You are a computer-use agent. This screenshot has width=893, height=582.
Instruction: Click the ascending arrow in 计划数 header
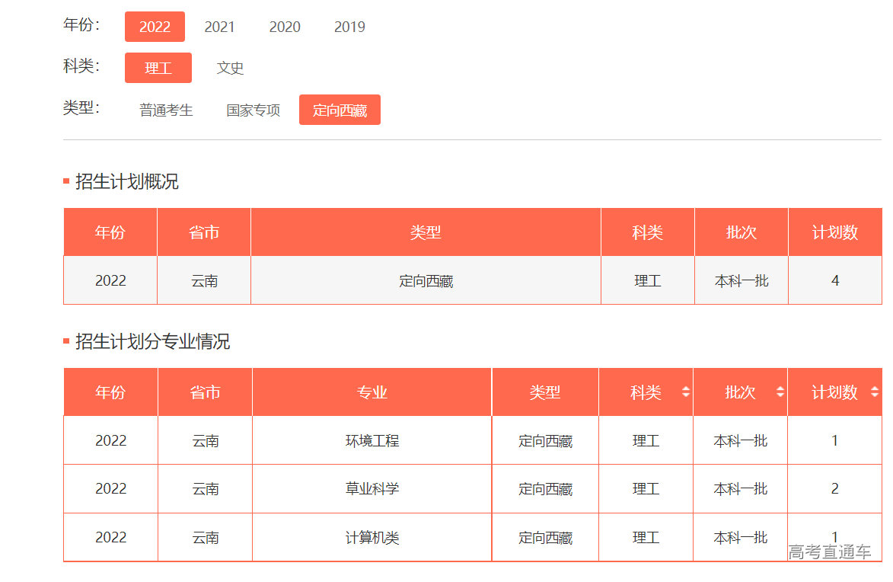click(873, 387)
